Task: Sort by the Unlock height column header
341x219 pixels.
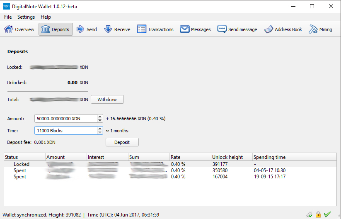Action: [232, 157]
